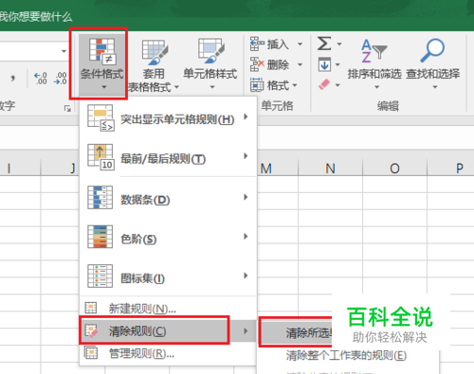Select 数据条(D) menu item
The image size is (474, 374).
(168, 198)
